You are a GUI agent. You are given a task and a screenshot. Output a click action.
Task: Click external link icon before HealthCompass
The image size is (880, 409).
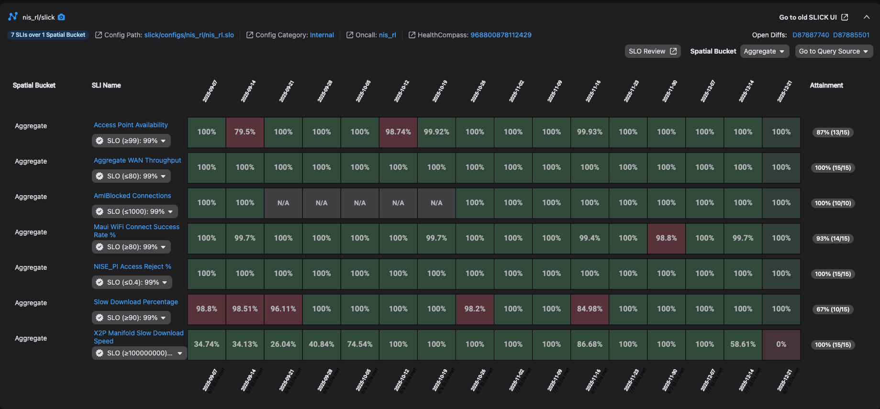(x=412, y=35)
